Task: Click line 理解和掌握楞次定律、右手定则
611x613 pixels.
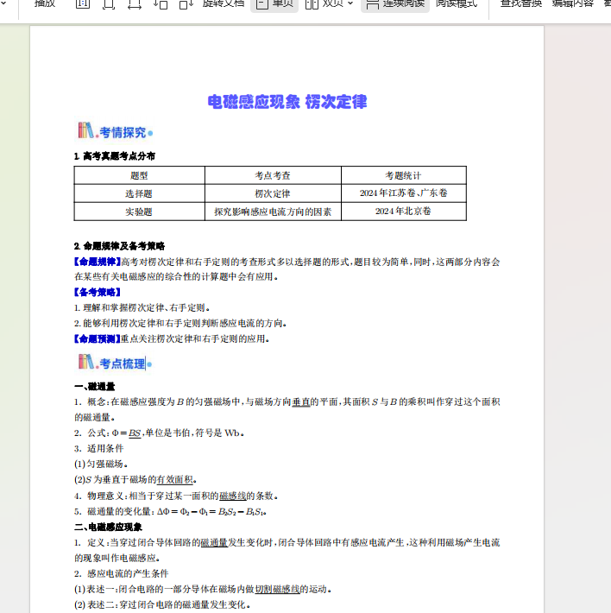Action: 142,308
